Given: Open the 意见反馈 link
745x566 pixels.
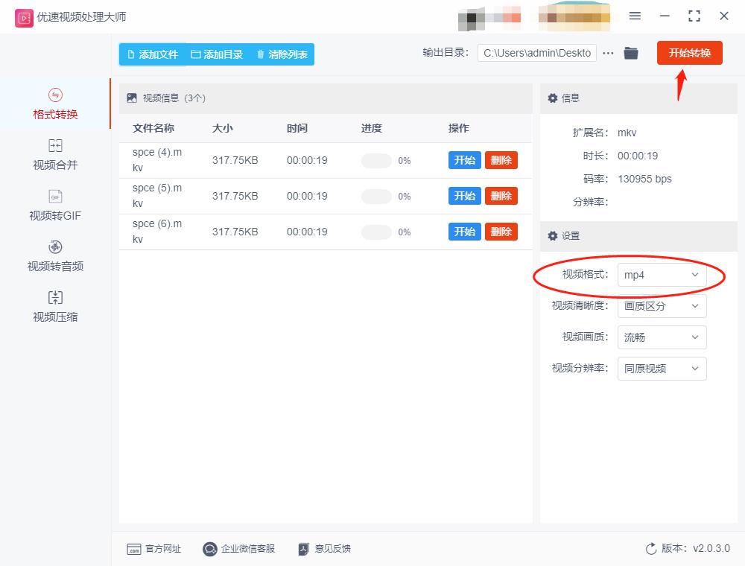Looking at the screenshot, I should (x=325, y=549).
